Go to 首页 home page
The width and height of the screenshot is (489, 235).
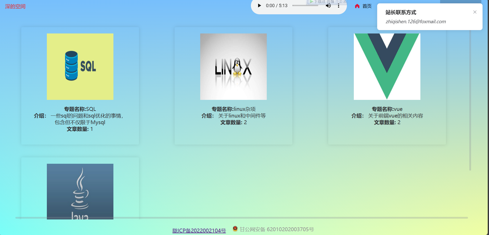pyautogui.click(x=367, y=6)
